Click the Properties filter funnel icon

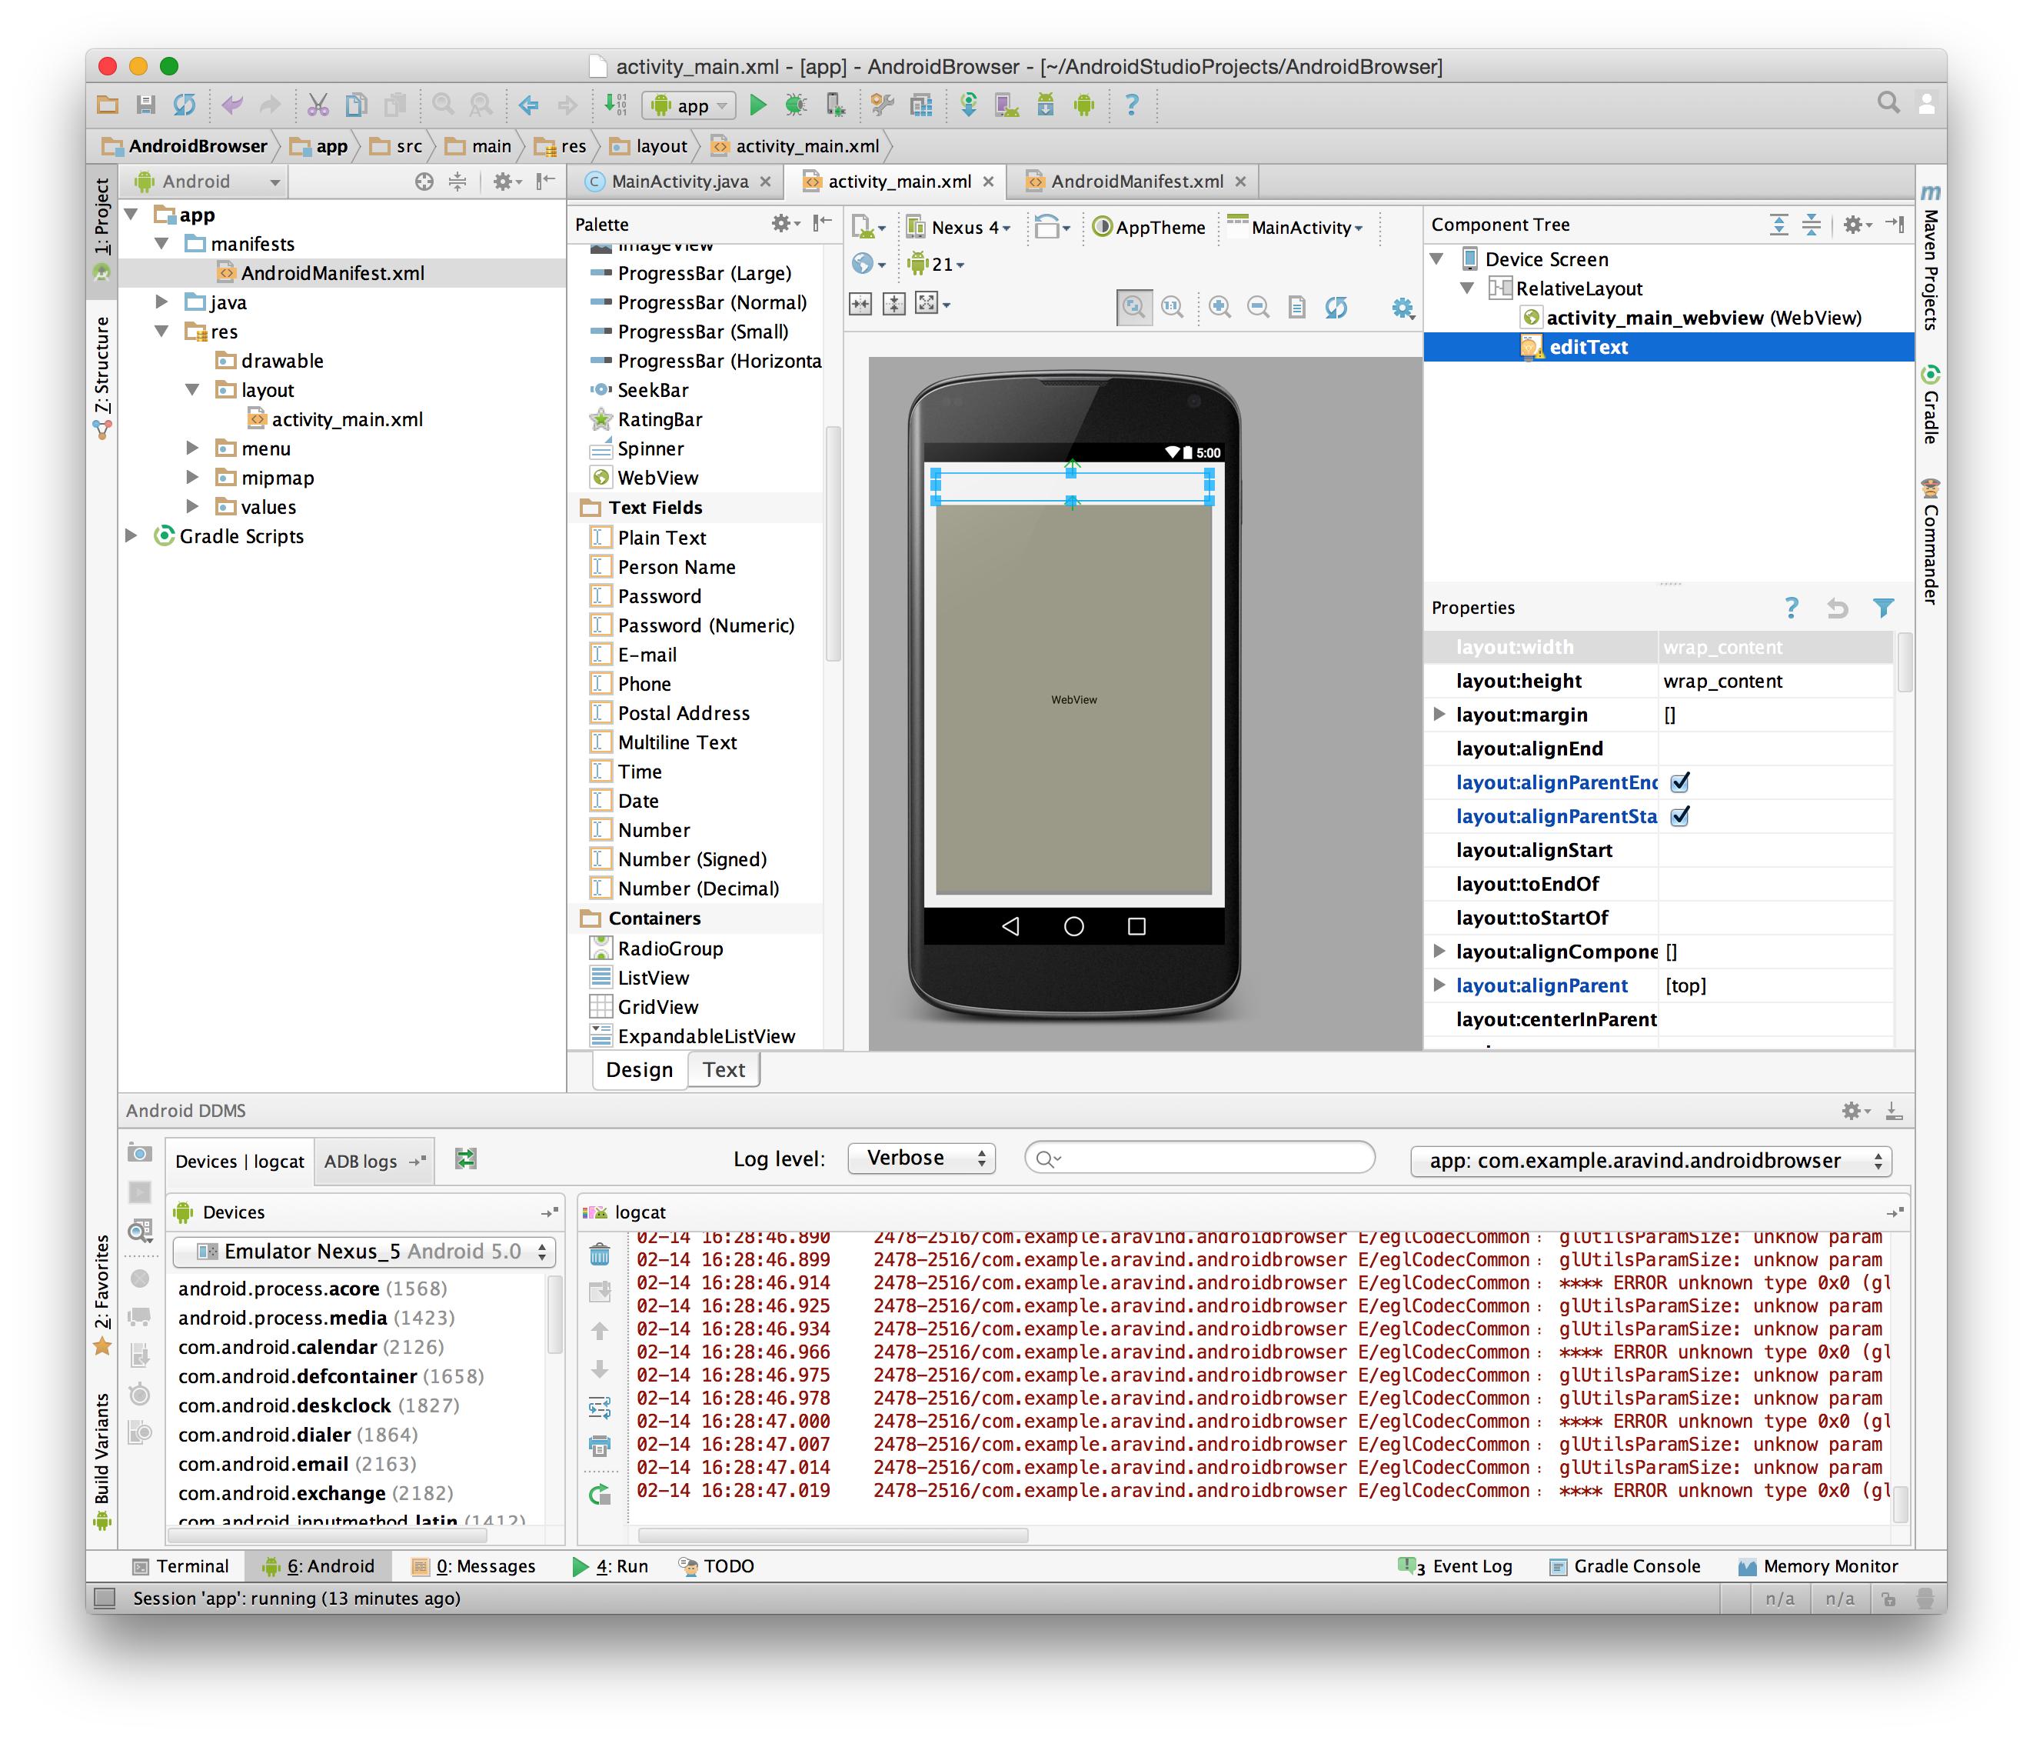[x=1883, y=608]
